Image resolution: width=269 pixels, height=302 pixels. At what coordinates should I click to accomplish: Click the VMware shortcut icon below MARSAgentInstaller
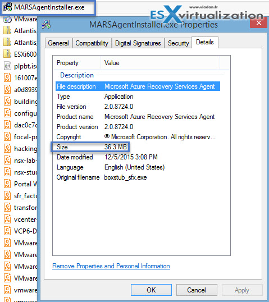(7, 19)
